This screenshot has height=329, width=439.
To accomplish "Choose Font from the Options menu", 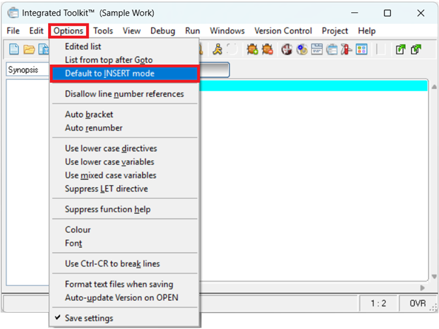I will coord(74,243).
